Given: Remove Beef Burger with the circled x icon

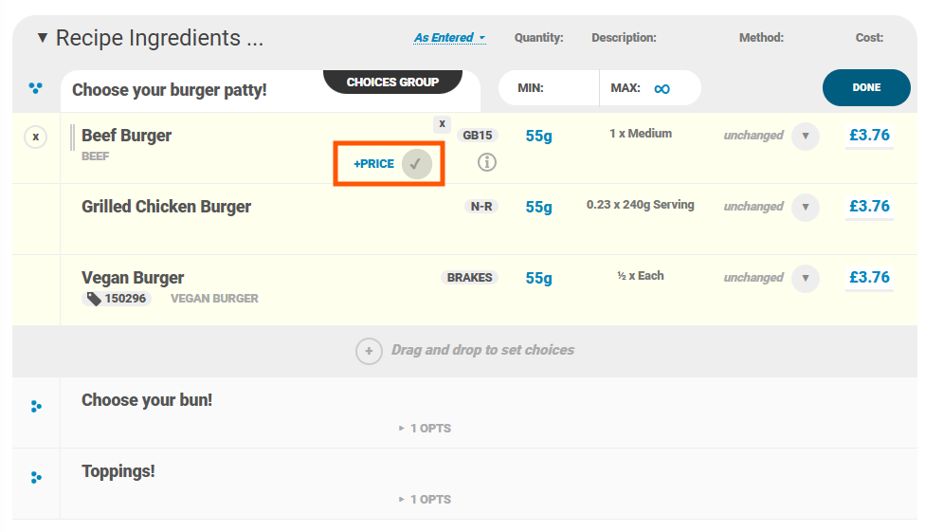Looking at the screenshot, I should (x=35, y=138).
